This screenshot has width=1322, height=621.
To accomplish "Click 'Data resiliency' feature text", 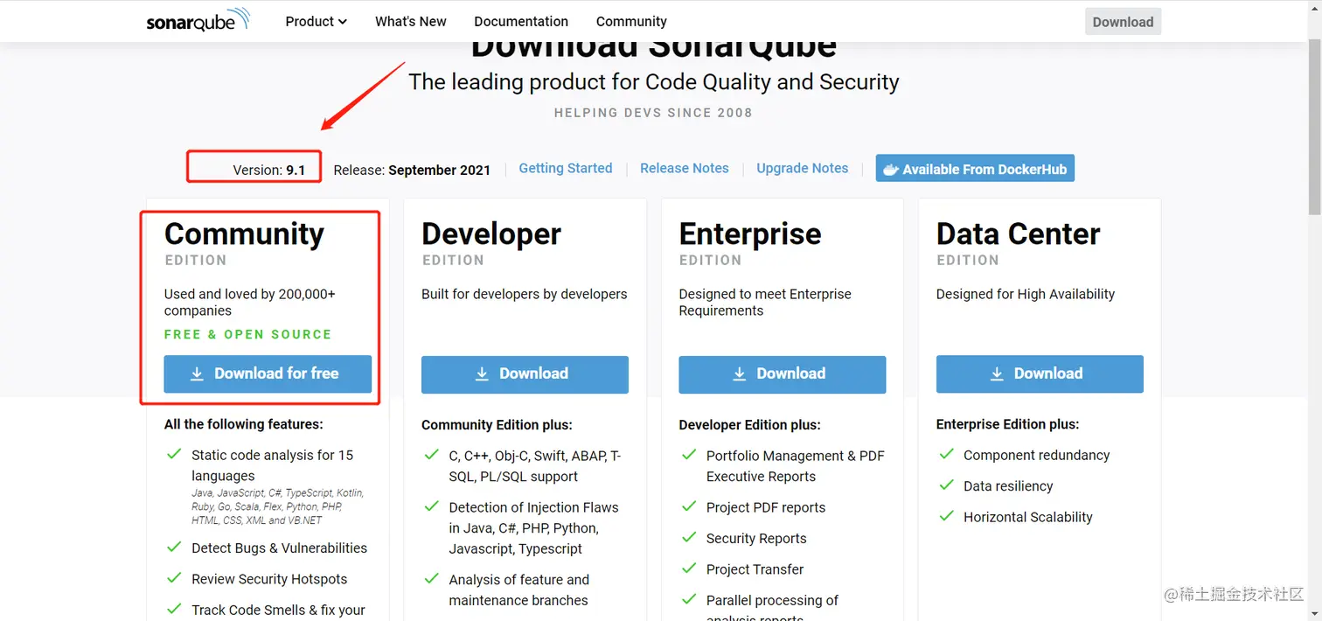I will 1008,486.
